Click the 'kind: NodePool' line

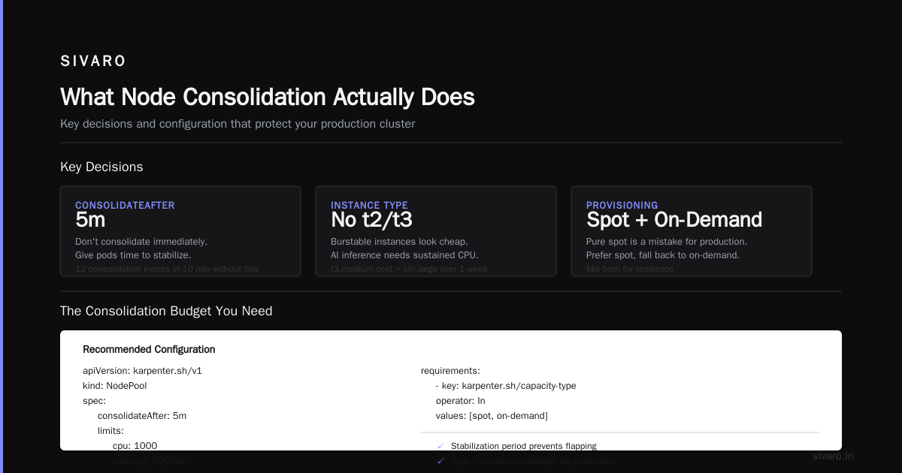[x=114, y=386]
